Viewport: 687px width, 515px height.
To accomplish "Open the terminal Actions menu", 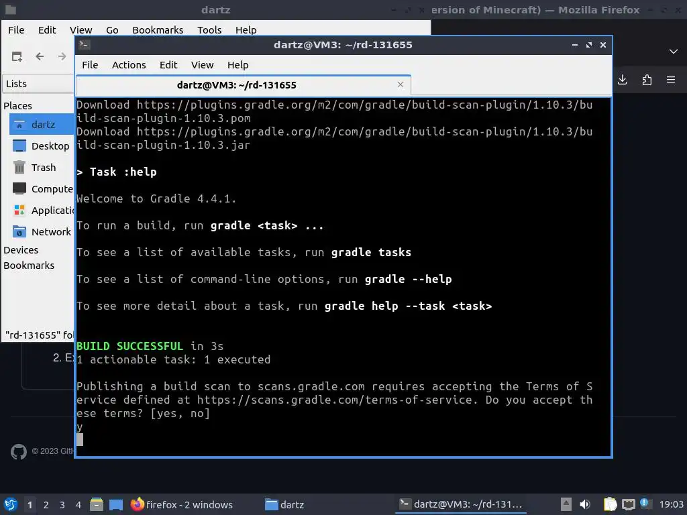I will tap(129, 65).
